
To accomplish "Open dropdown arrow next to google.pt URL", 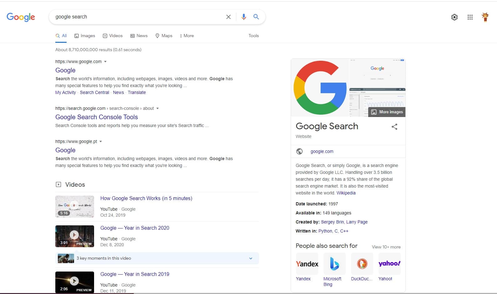I will [x=101, y=141].
